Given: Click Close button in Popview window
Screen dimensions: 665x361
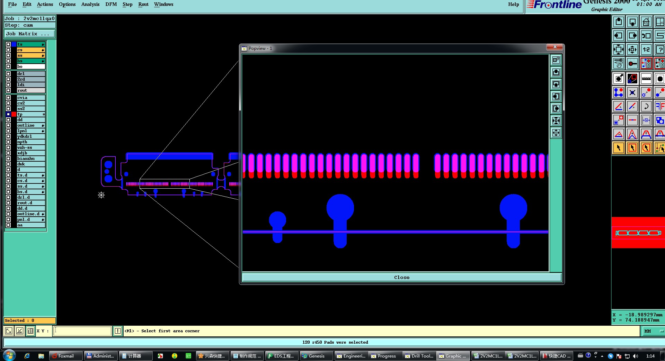Looking at the screenshot, I should (402, 277).
